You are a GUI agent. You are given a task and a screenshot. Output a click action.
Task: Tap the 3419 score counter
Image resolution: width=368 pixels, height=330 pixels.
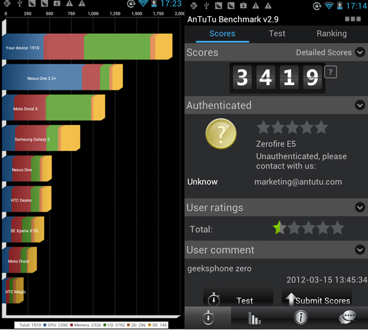pos(277,78)
